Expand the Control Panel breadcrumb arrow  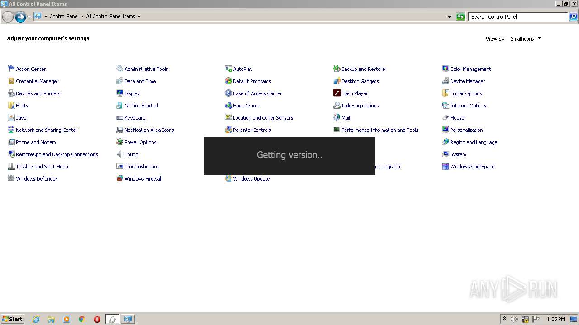pos(82,16)
